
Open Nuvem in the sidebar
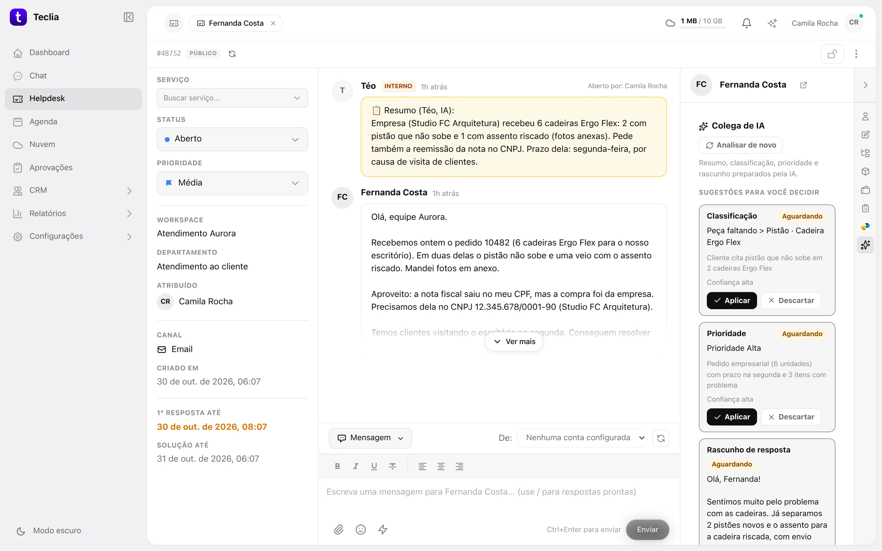[x=73, y=145]
